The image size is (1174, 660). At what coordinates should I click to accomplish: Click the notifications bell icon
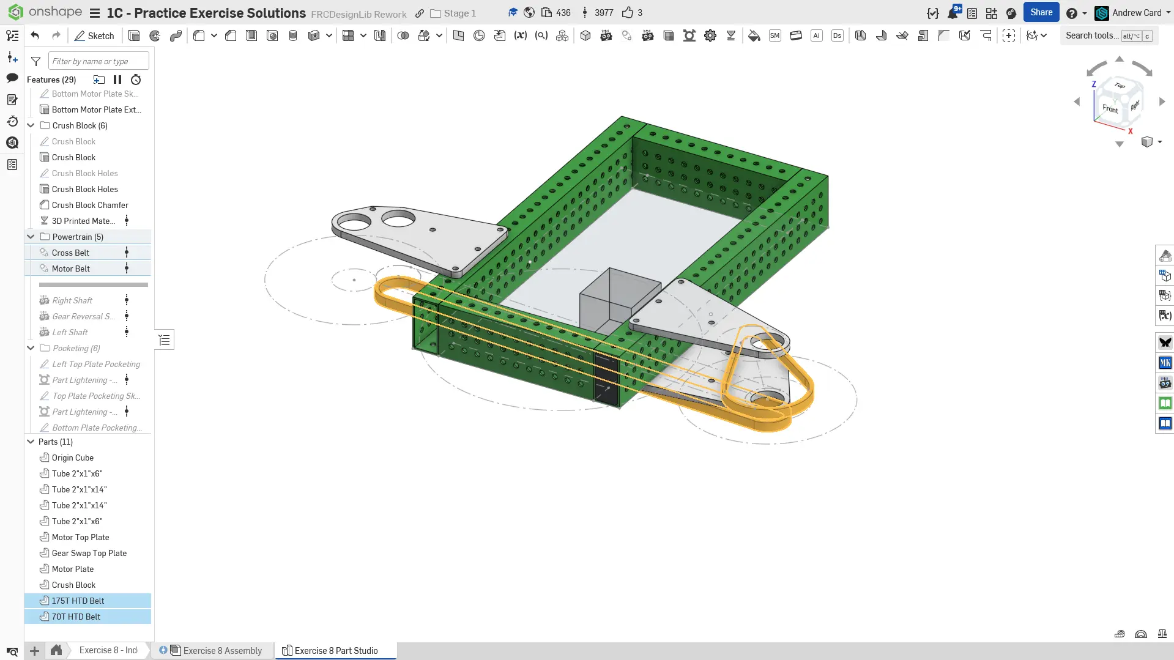[x=953, y=13]
